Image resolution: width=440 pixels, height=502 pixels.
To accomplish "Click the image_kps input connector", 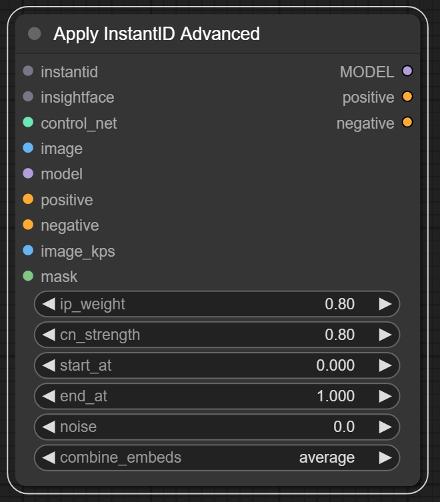I will (x=28, y=251).
